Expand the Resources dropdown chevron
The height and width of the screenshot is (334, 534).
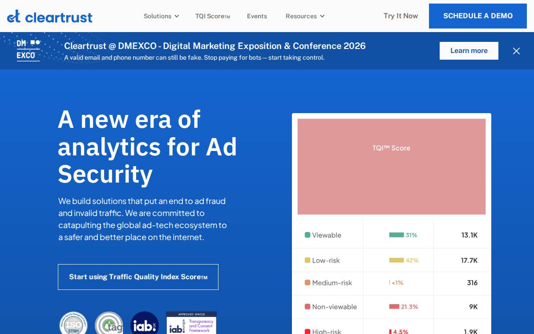322,16
